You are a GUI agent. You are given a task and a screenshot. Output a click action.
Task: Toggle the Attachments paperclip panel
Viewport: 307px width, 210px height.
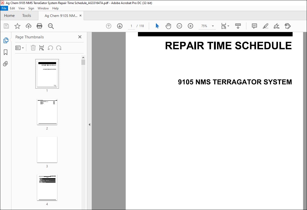click(x=6, y=64)
